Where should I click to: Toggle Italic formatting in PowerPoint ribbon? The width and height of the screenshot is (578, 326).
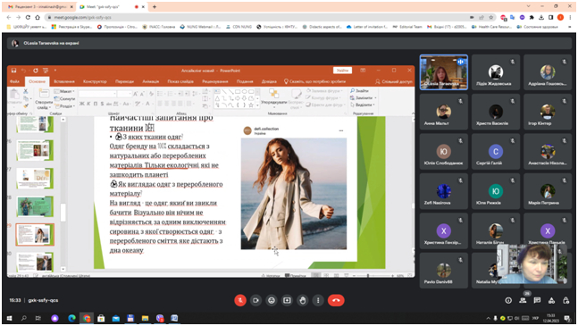pyautogui.click(x=88, y=104)
